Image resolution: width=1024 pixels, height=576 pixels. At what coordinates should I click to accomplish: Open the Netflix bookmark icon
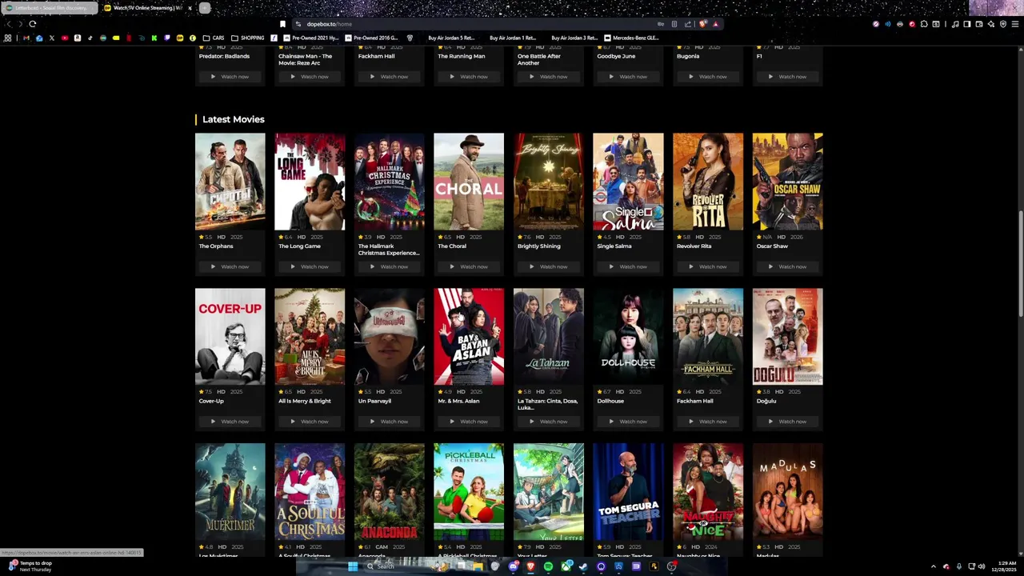tap(129, 38)
